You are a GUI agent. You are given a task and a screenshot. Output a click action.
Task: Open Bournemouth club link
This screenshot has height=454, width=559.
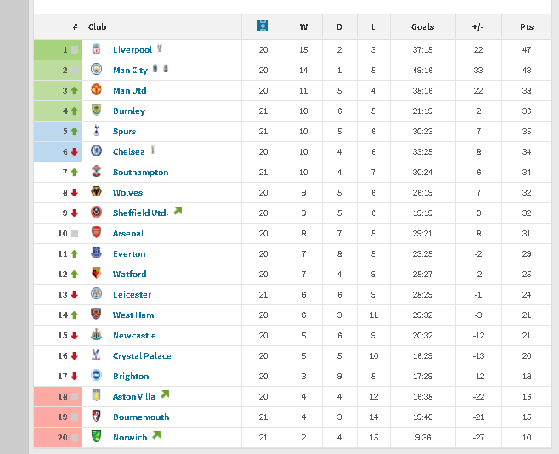[141, 417]
